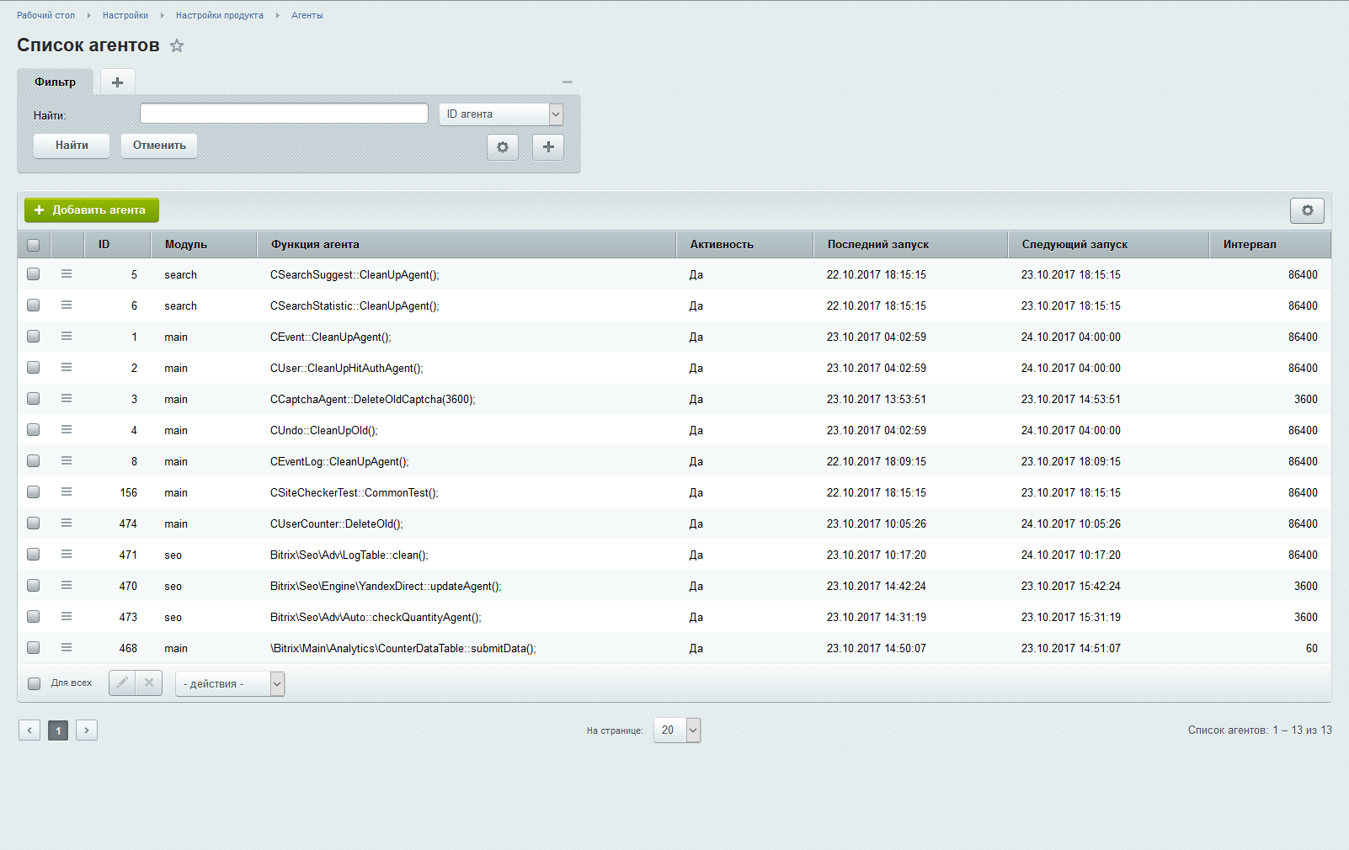The image size is (1349, 850).
Task: Open row menu for CEvent::CleanUpAgent
Action: point(67,337)
